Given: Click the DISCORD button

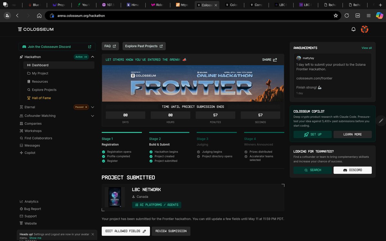Looking at the screenshot, I should (x=353, y=170).
